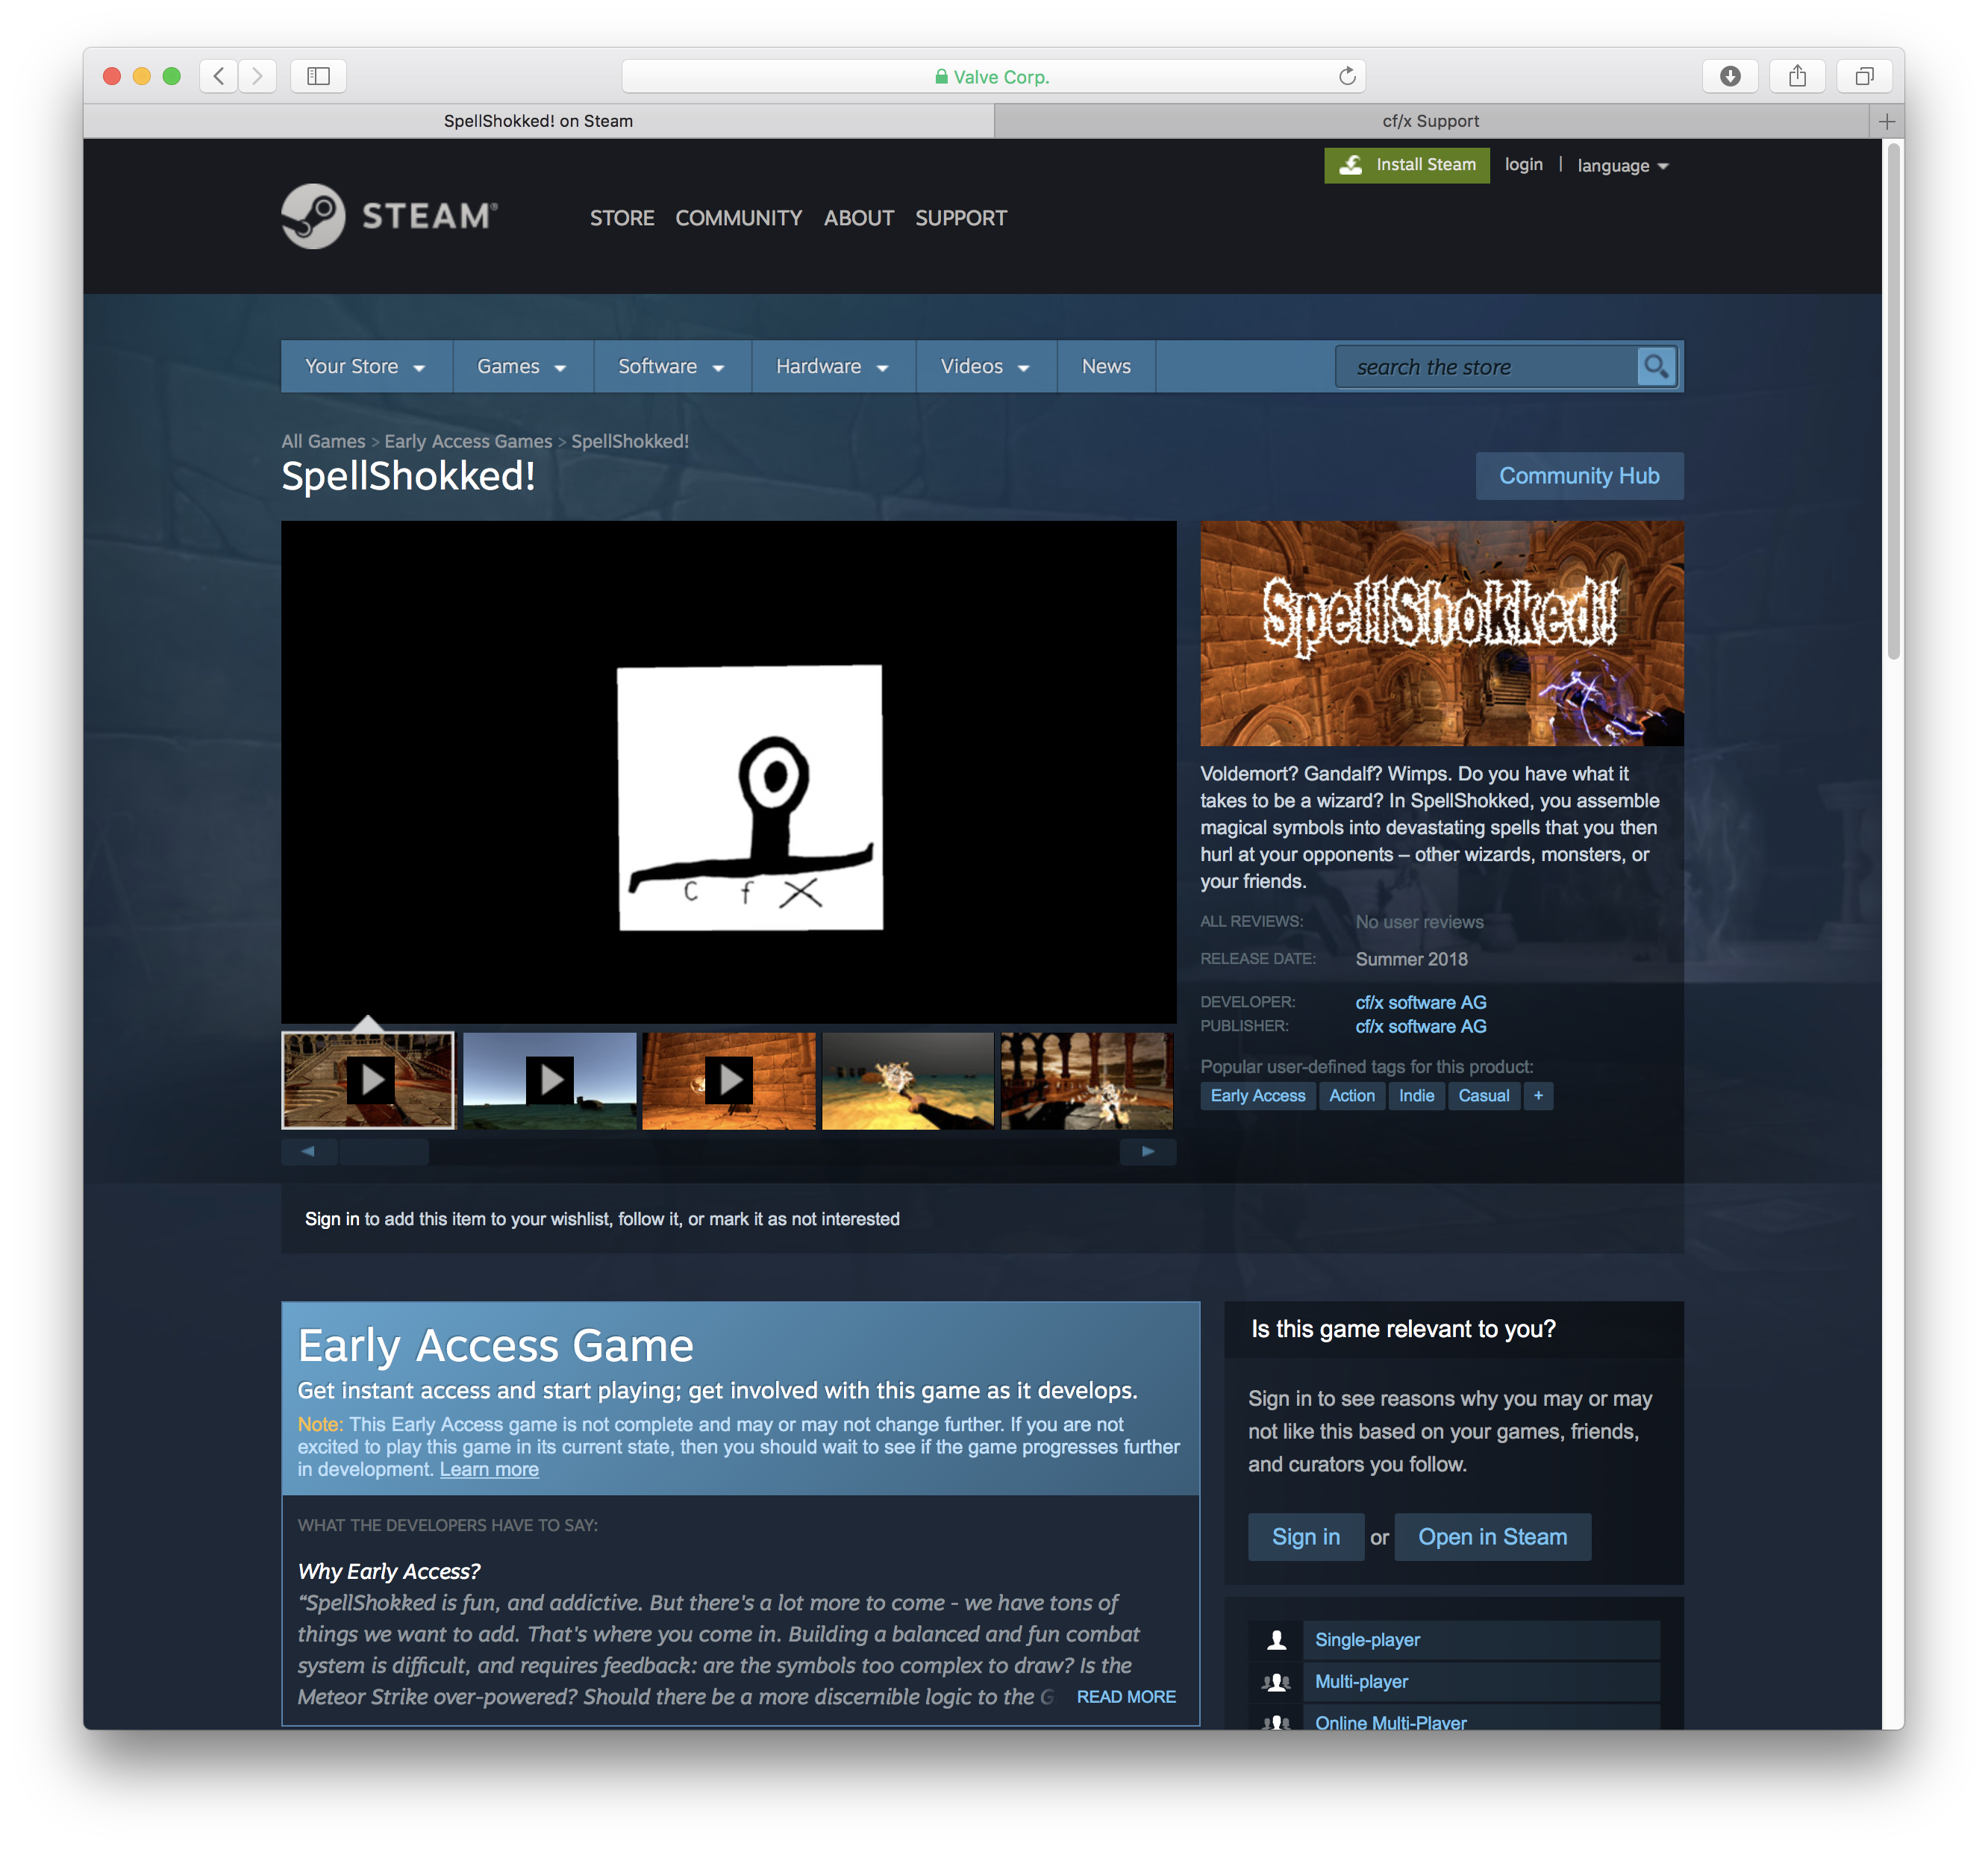Click the Early Access tag

[x=1258, y=1096]
